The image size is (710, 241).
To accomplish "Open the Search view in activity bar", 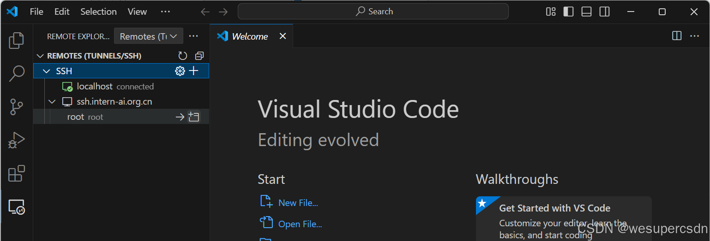I will pyautogui.click(x=17, y=73).
